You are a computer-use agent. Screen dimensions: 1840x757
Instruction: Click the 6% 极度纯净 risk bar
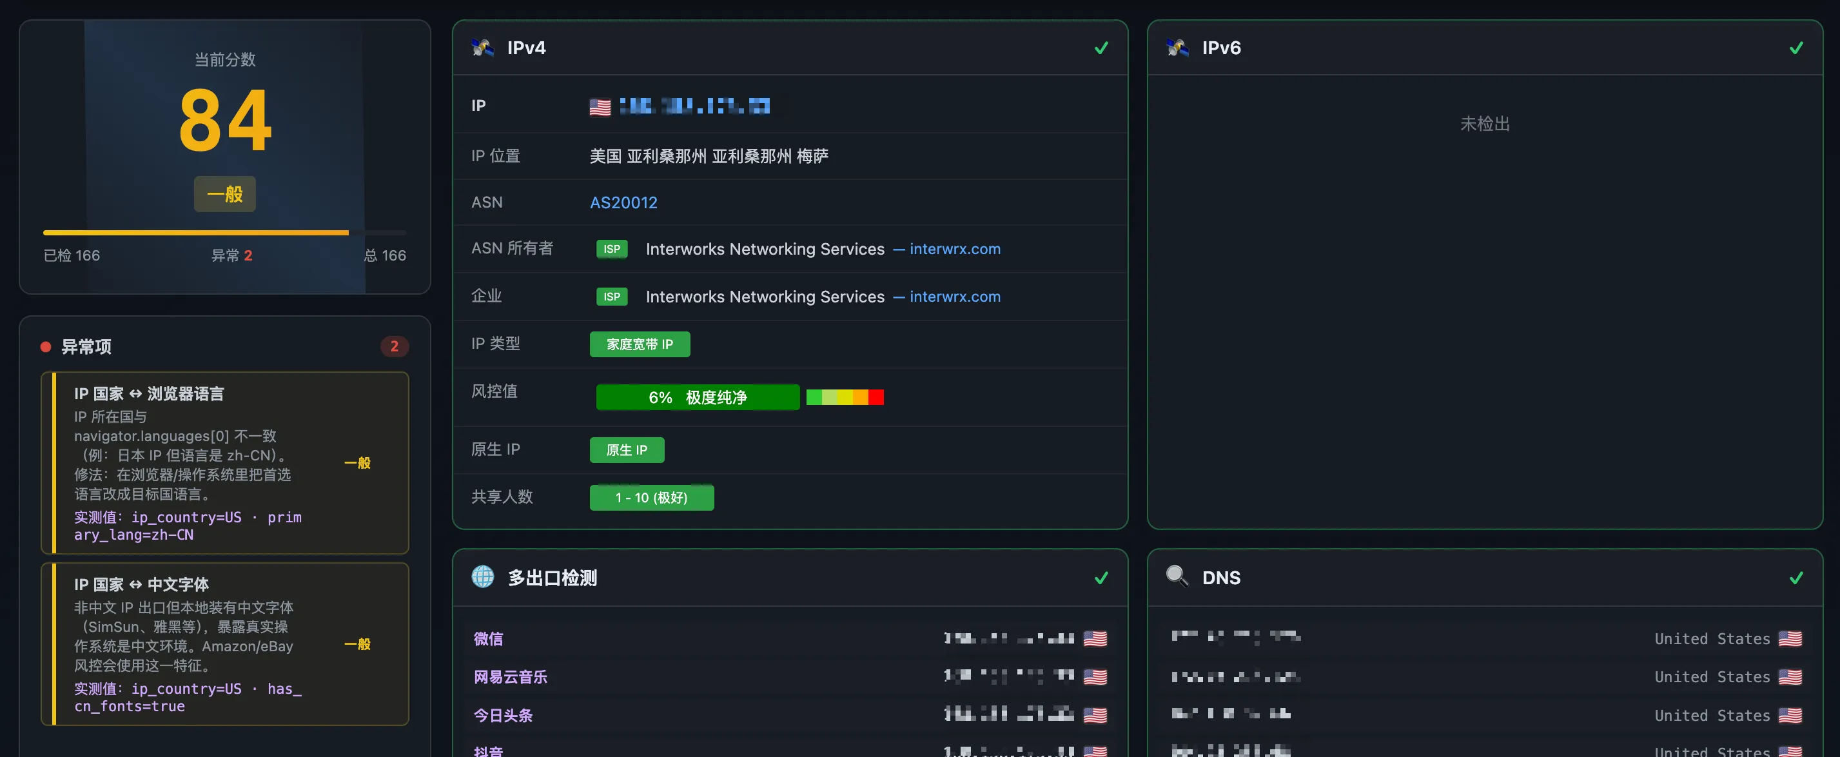[x=698, y=397]
